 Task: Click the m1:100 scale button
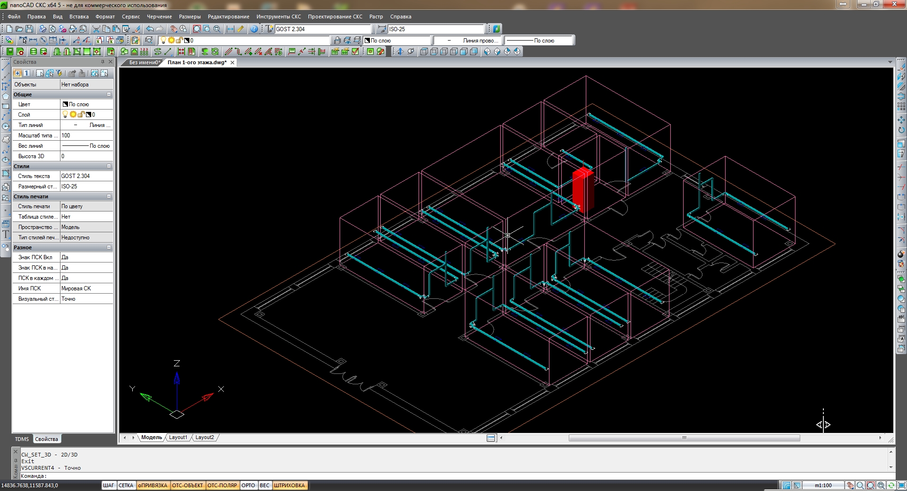tap(823, 485)
